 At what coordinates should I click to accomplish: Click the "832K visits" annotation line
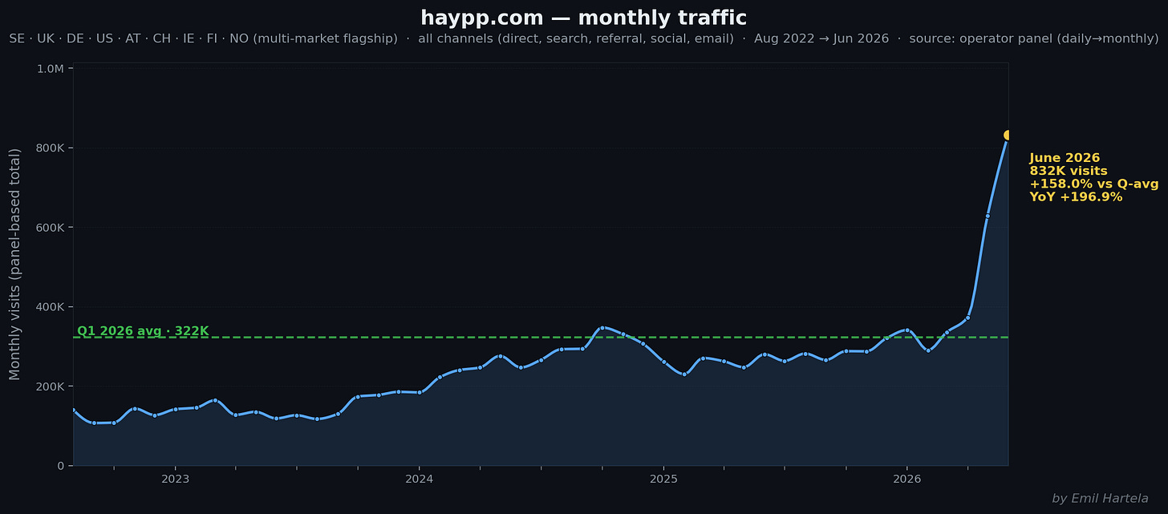[x=1069, y=171]
